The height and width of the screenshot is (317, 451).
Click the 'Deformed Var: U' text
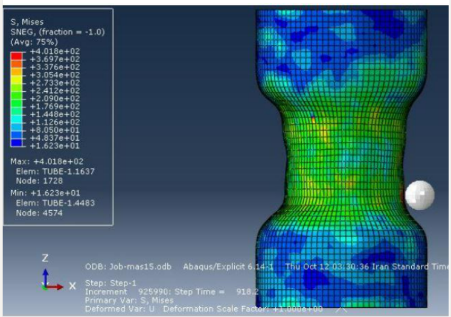[x=120, y=309]
